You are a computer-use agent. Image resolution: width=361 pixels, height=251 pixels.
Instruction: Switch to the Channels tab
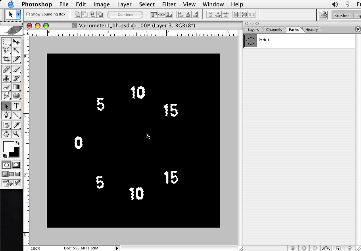[274, 30]
